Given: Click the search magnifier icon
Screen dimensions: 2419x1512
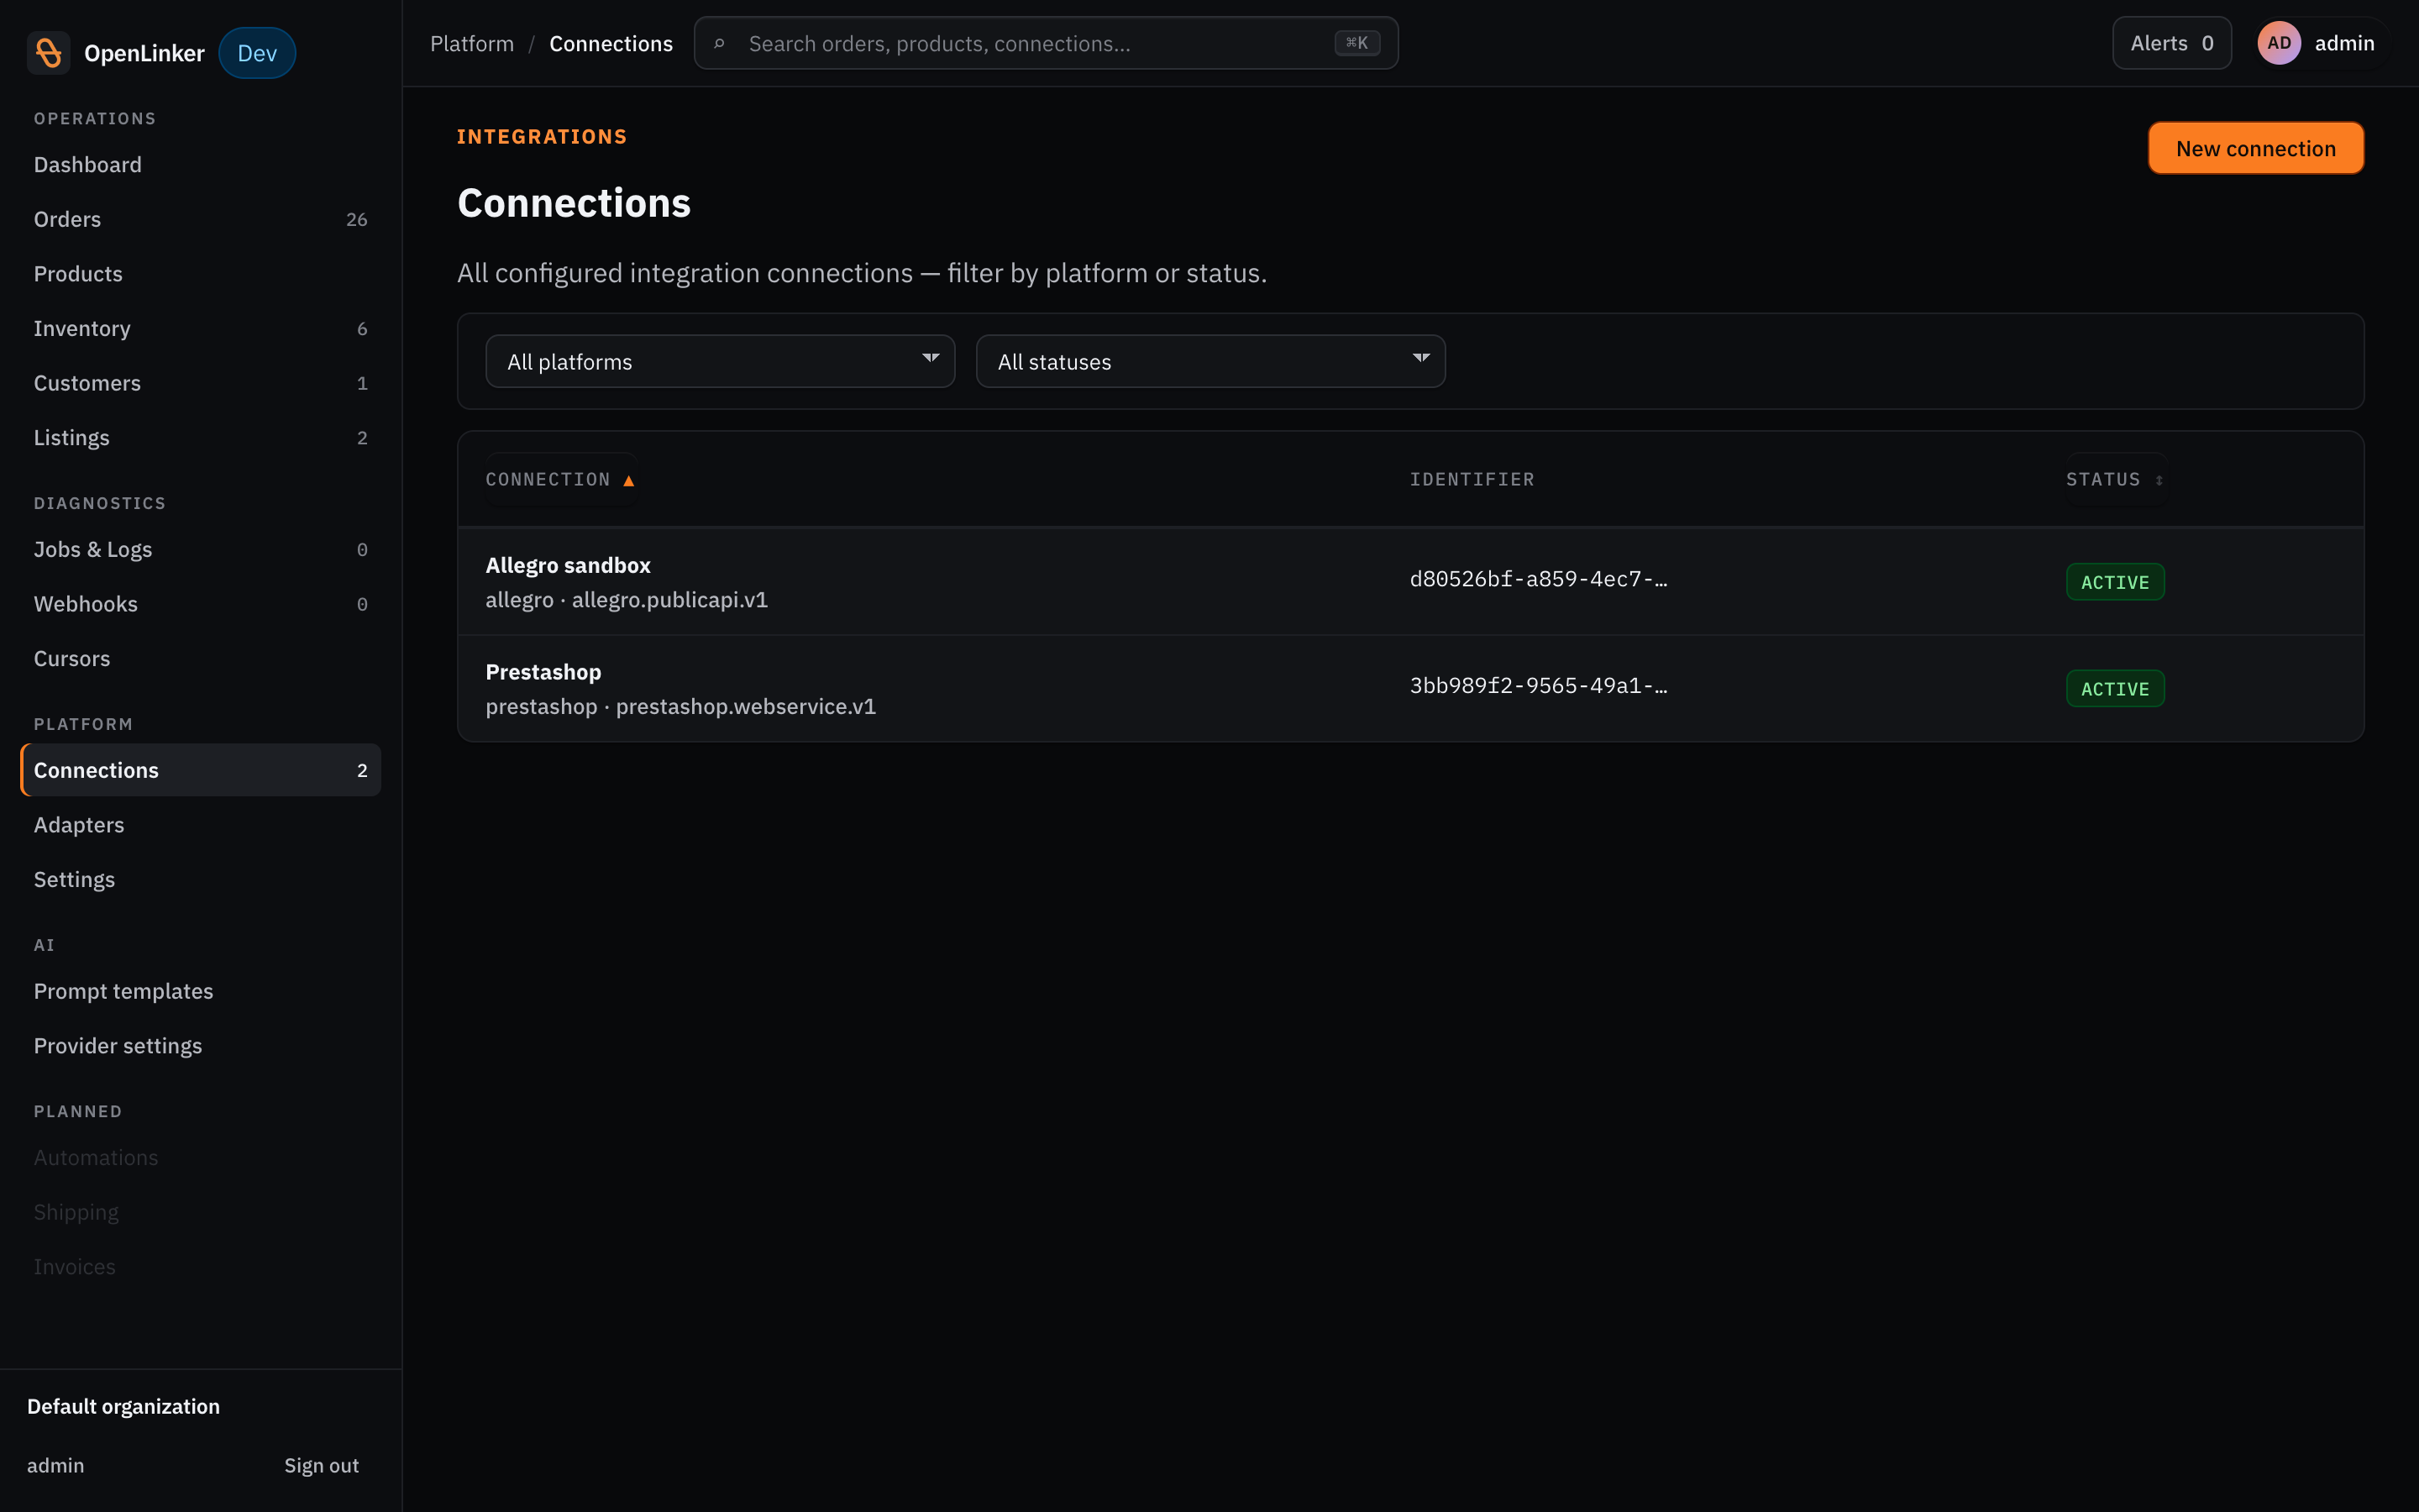Looking at the screenshot, I should [719, 44].
